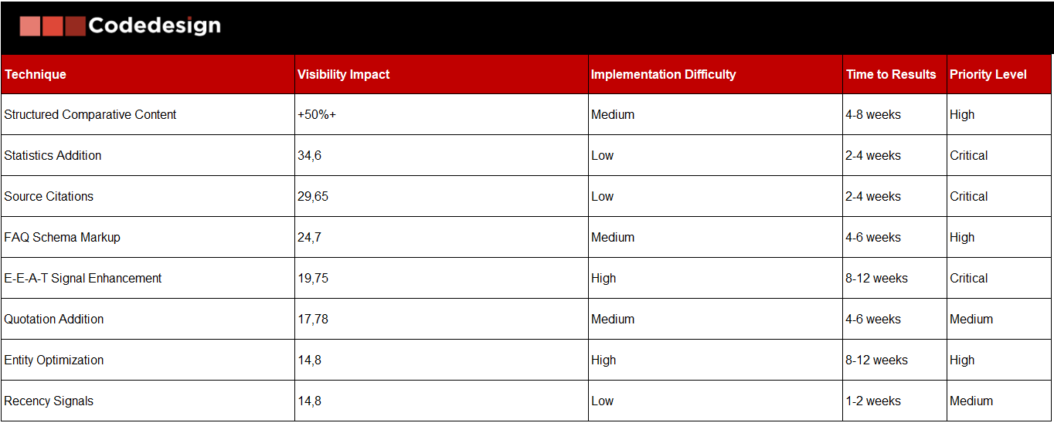Select the Technique column header
The width and height of the screenshot is (1054, 423).
36,75
